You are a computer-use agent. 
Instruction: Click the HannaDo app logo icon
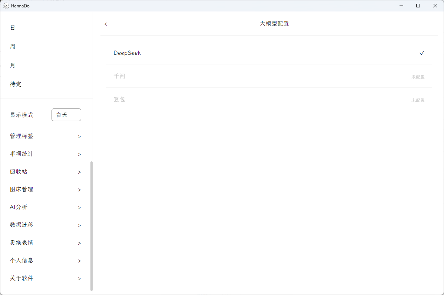6,6
